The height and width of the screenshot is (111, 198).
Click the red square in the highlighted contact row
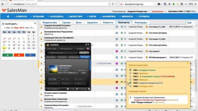tap(117, 82)
